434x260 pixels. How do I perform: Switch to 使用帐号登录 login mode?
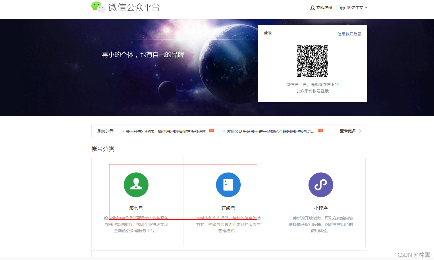pos(349,34)
